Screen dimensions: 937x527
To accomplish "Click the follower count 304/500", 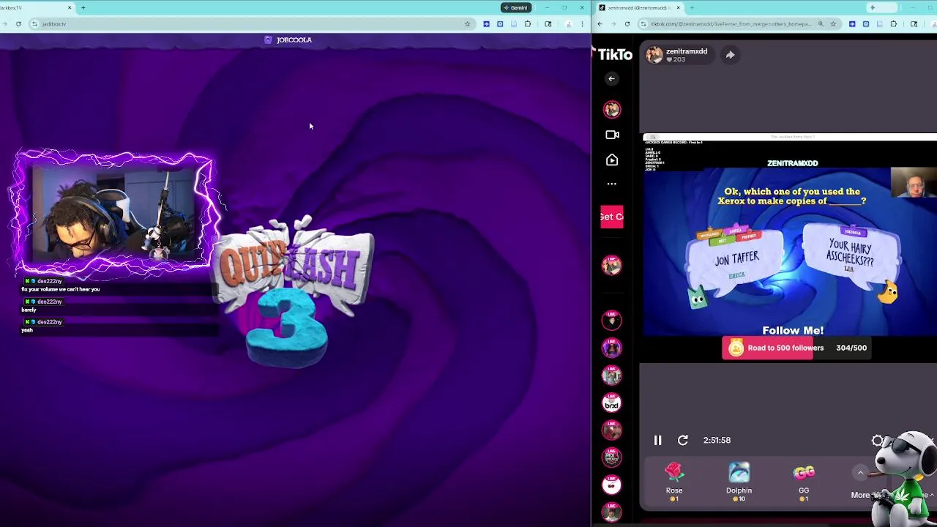I will pyautogui.click(x=851, y=348).
